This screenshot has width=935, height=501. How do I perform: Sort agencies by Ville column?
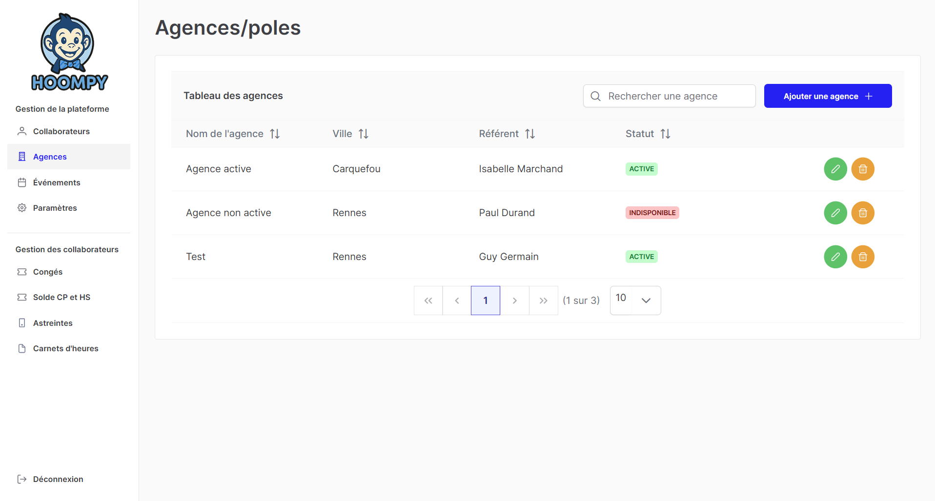(x=363, y=134)
